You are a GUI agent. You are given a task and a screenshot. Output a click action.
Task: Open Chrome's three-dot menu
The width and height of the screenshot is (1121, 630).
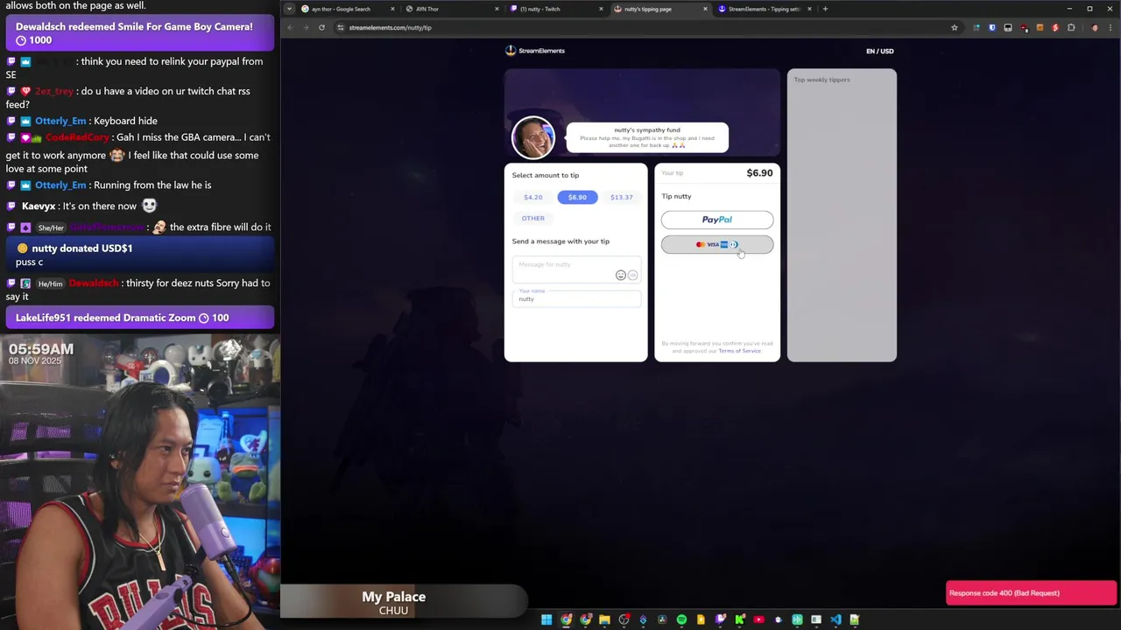pos(1110,27)
